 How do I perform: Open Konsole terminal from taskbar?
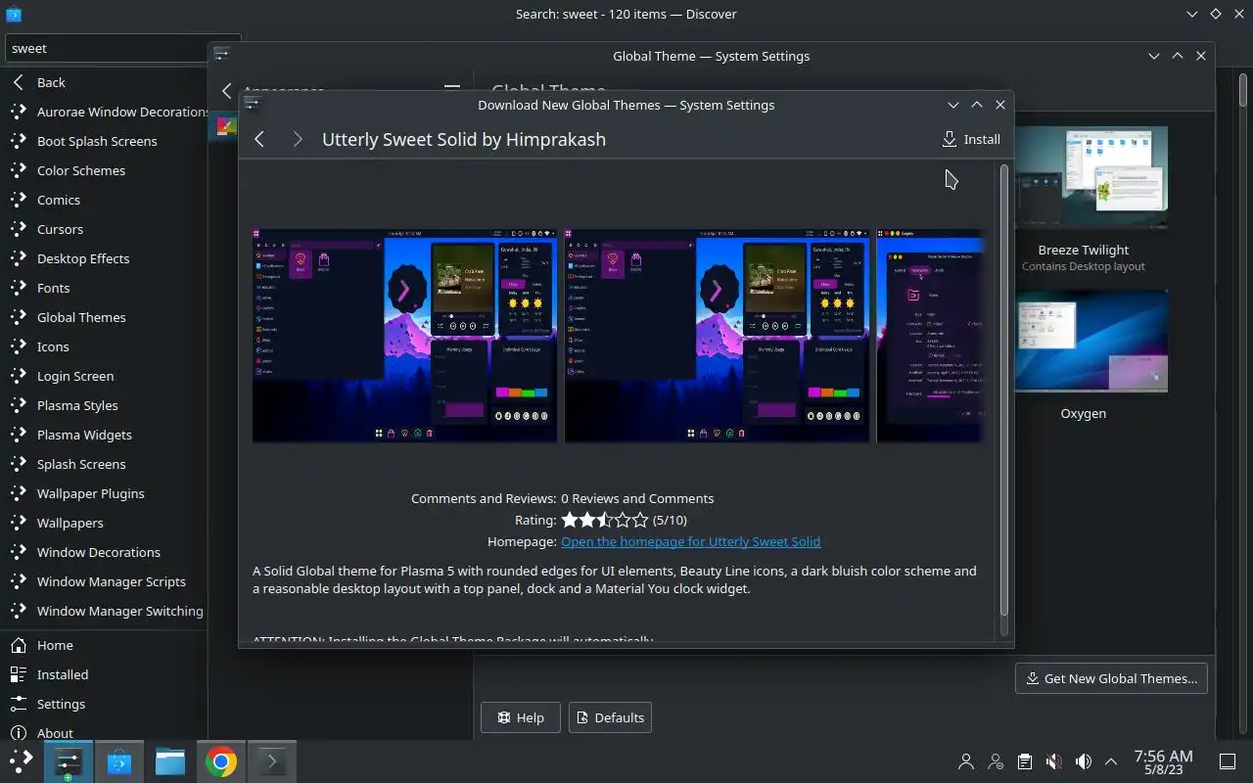coord(272,761)
